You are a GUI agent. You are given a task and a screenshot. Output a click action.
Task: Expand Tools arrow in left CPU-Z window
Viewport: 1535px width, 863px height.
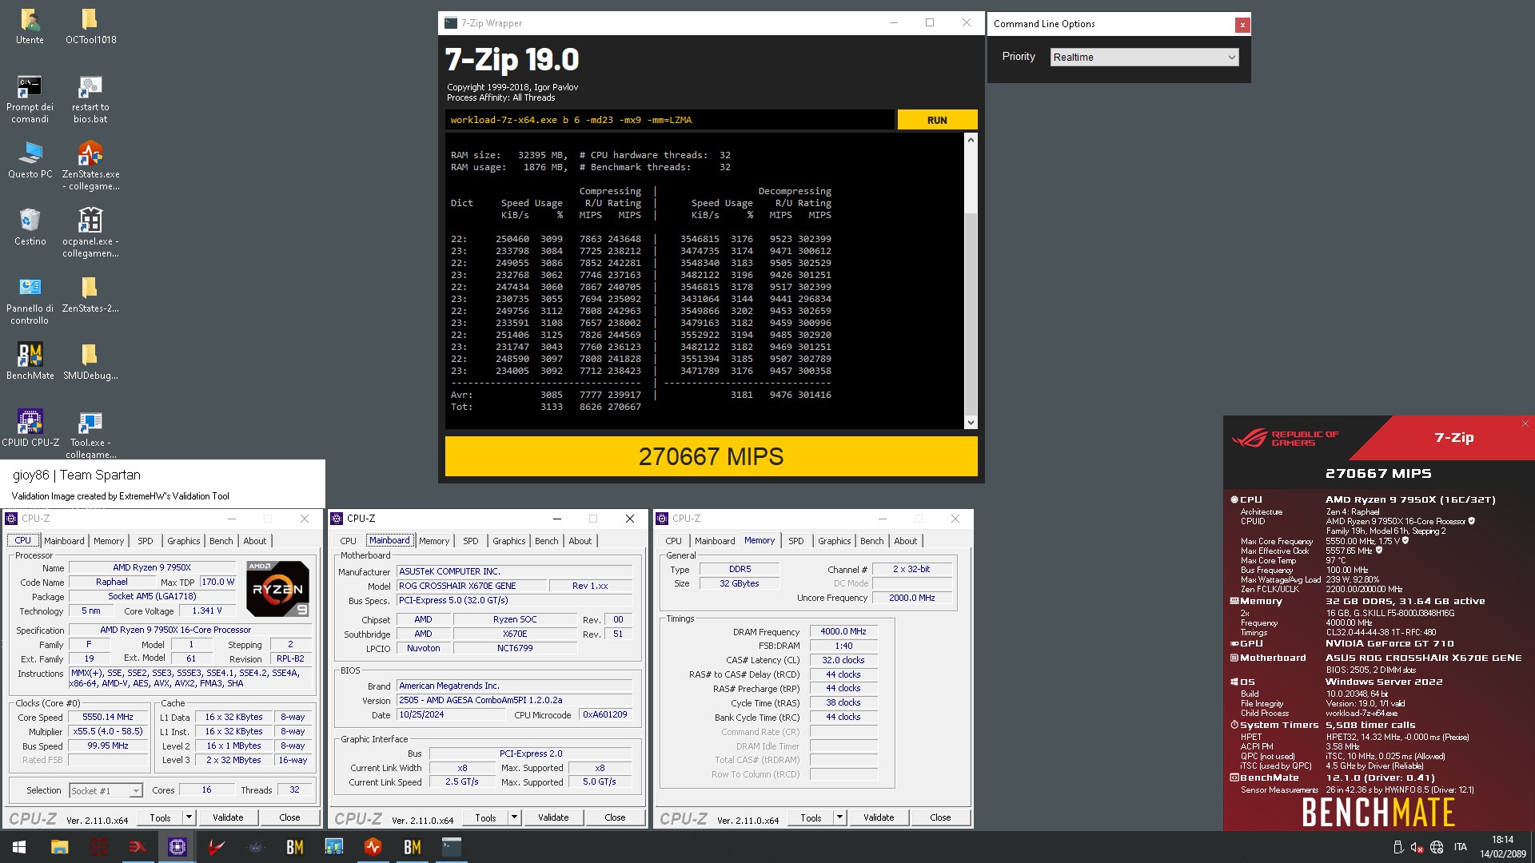189,817
